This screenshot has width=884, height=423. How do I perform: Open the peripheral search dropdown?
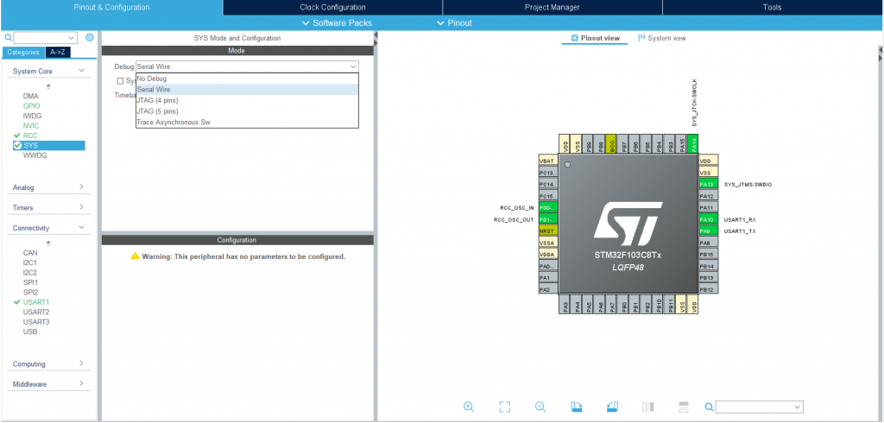coord(72,38)
